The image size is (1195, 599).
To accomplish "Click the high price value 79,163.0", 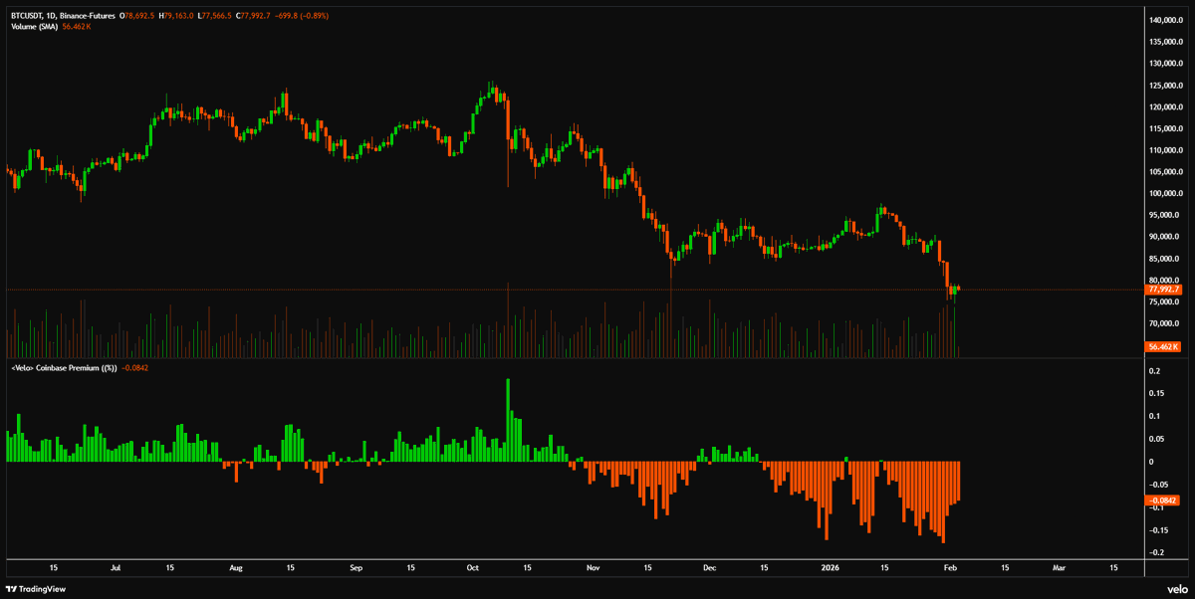I will pos(180,16).
